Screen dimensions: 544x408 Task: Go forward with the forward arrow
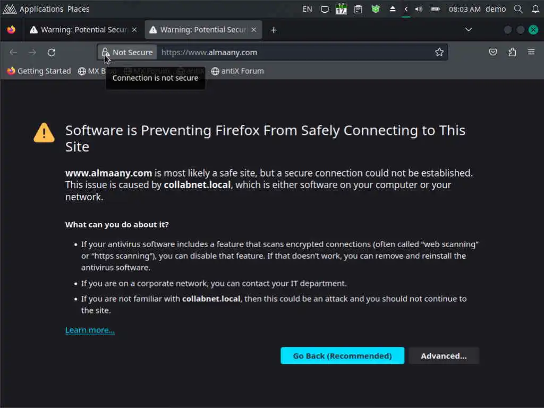click(32, 53)
